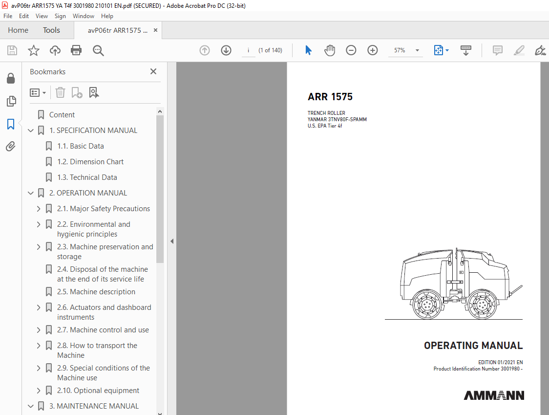Click the Save file icon
Screen dimensions: 549x415
coord(12,50)
